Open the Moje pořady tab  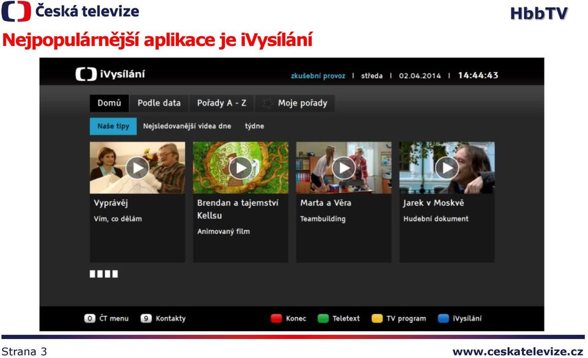295,103
